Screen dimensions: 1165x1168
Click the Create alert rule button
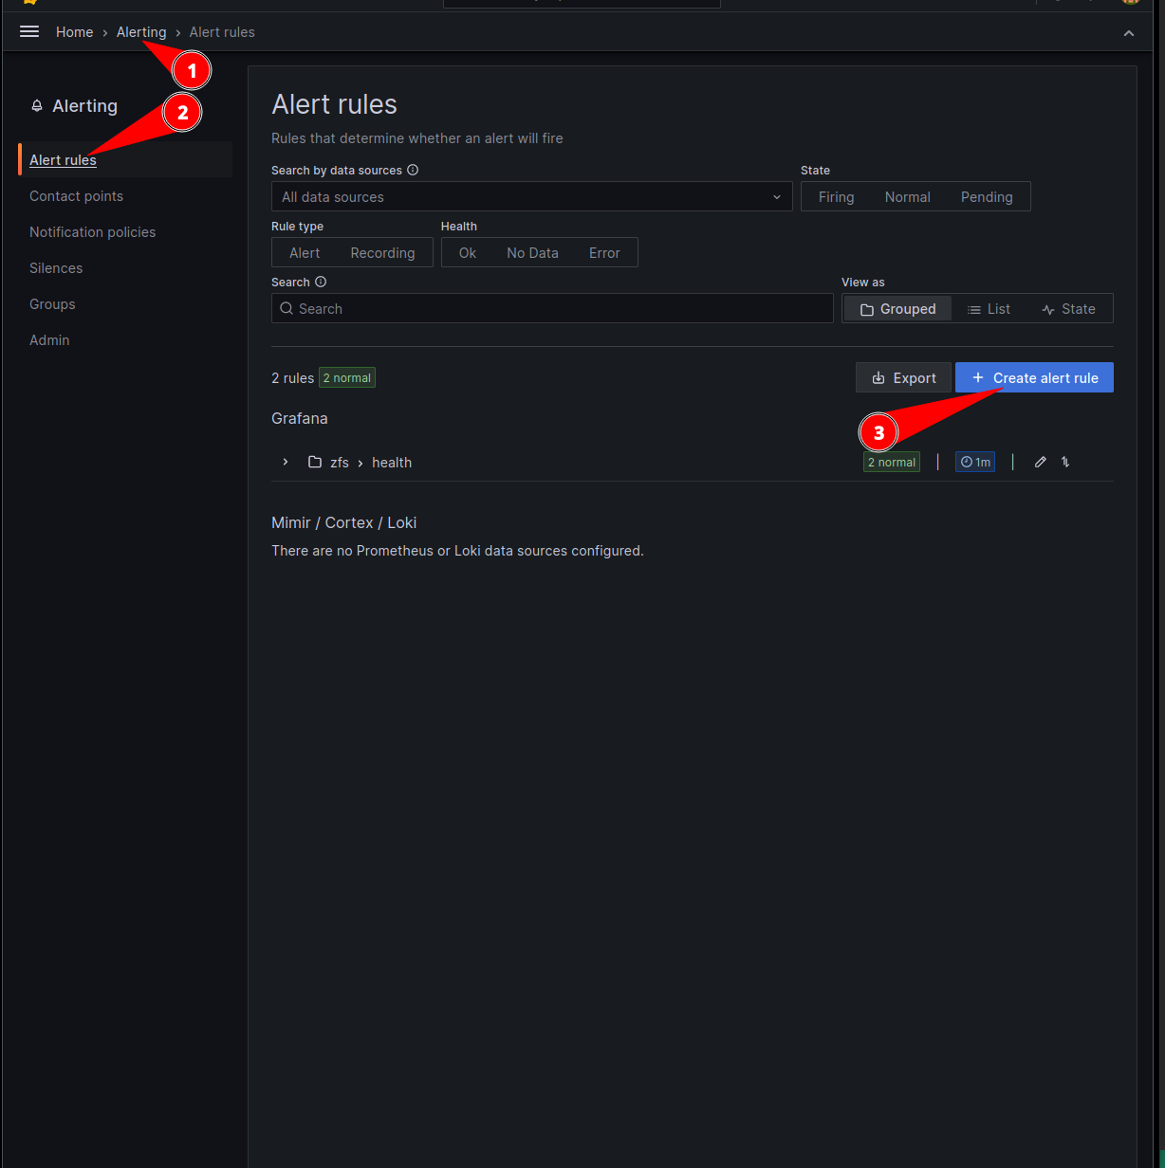click(x=1034, y=377)
